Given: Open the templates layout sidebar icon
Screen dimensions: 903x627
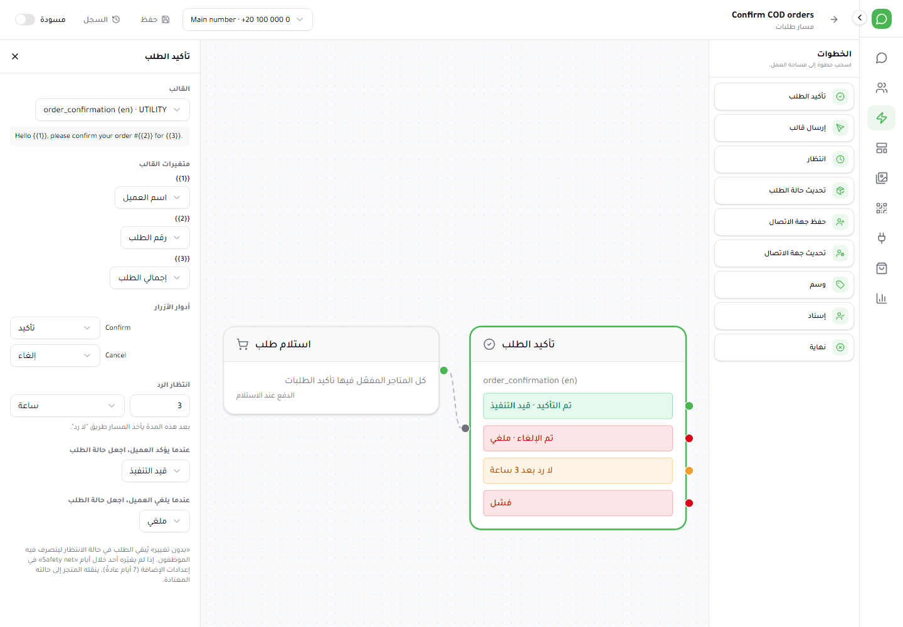Looking at the screenshot, I should (x=882, y=148).
